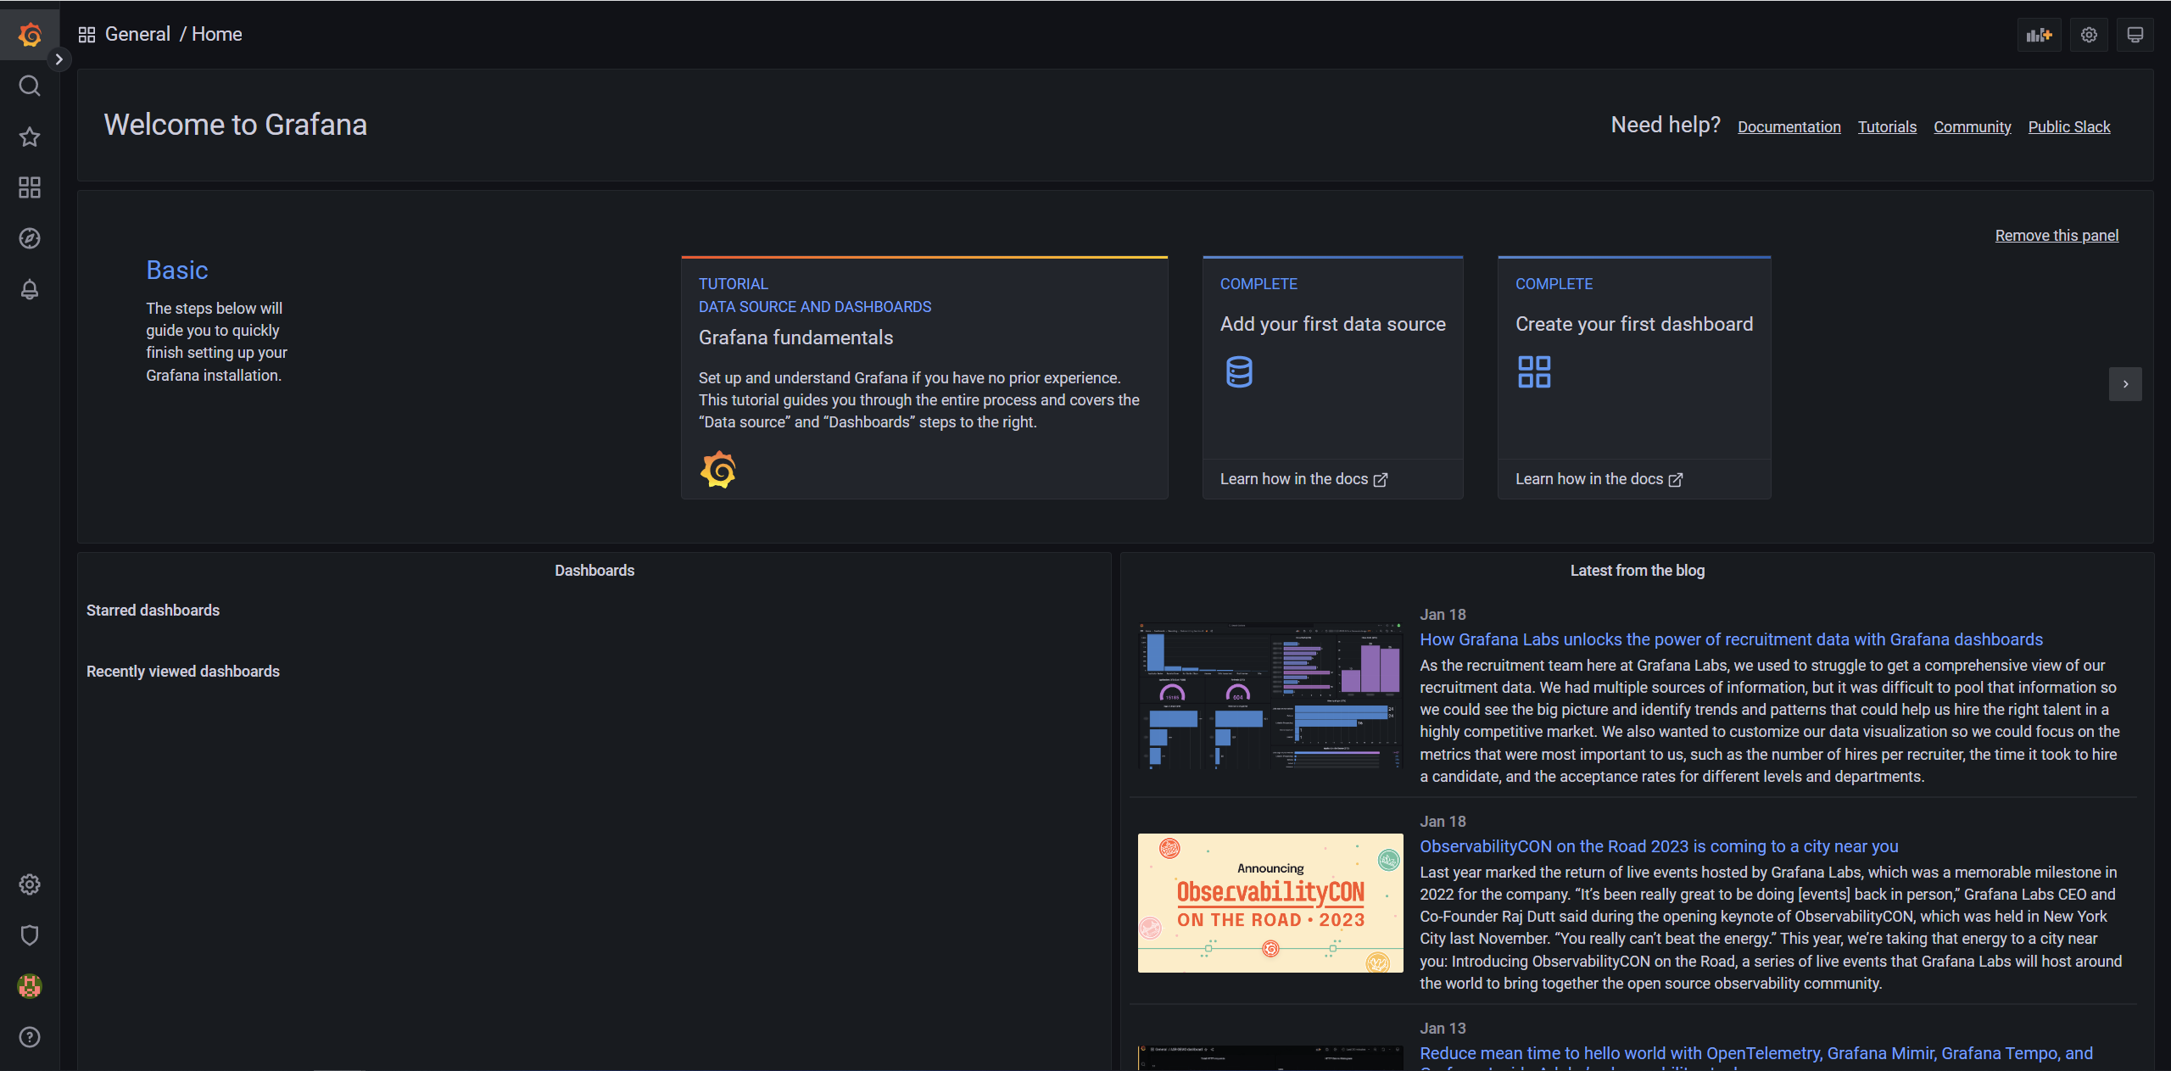Toggle the cycle view mode monitor icon

pos(2135,35)
